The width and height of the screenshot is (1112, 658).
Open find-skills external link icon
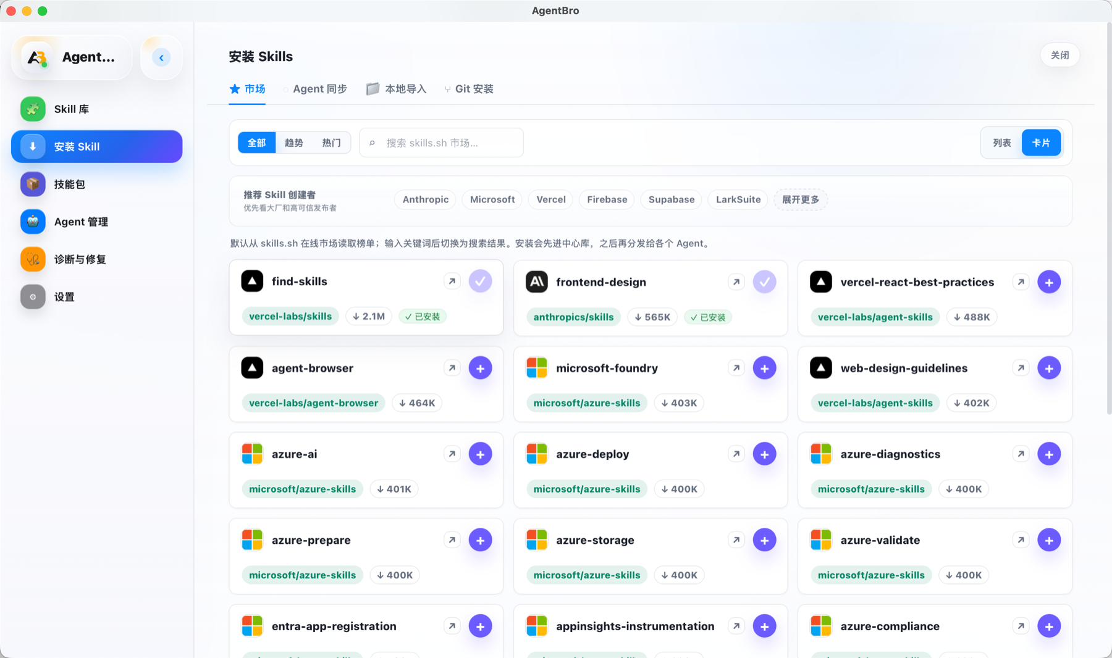tap(452, 281)
